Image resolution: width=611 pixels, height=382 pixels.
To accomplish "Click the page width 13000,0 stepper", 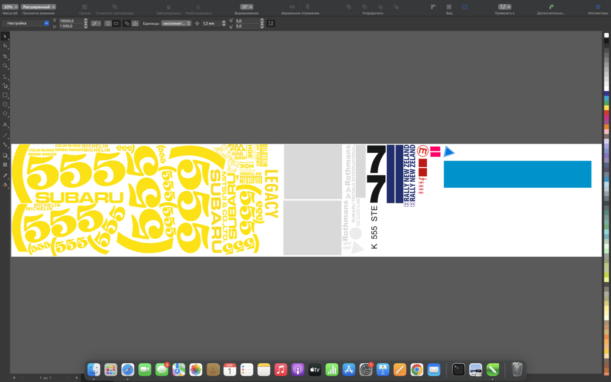I will (86, 21).
